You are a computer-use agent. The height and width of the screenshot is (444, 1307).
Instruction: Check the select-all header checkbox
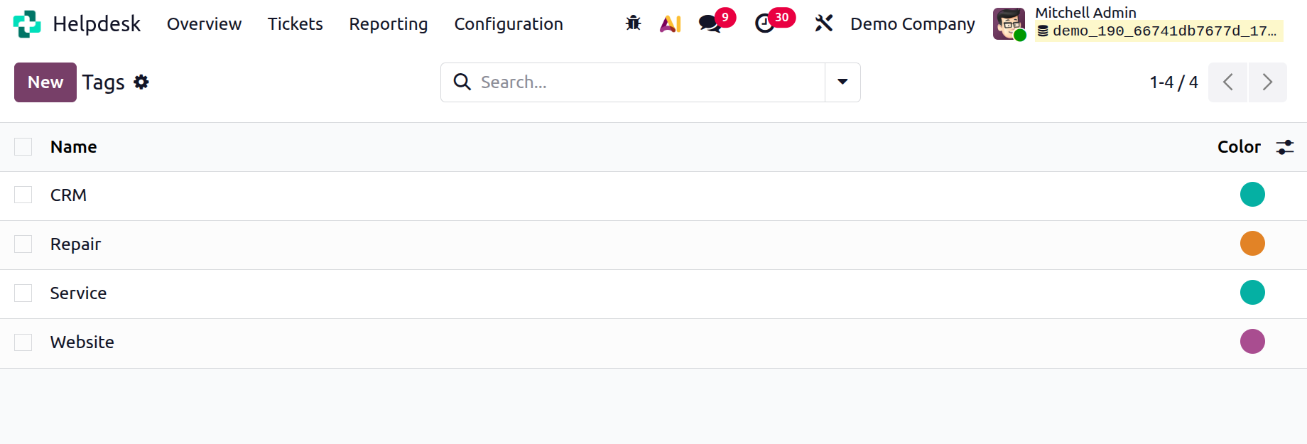(23, 147)
